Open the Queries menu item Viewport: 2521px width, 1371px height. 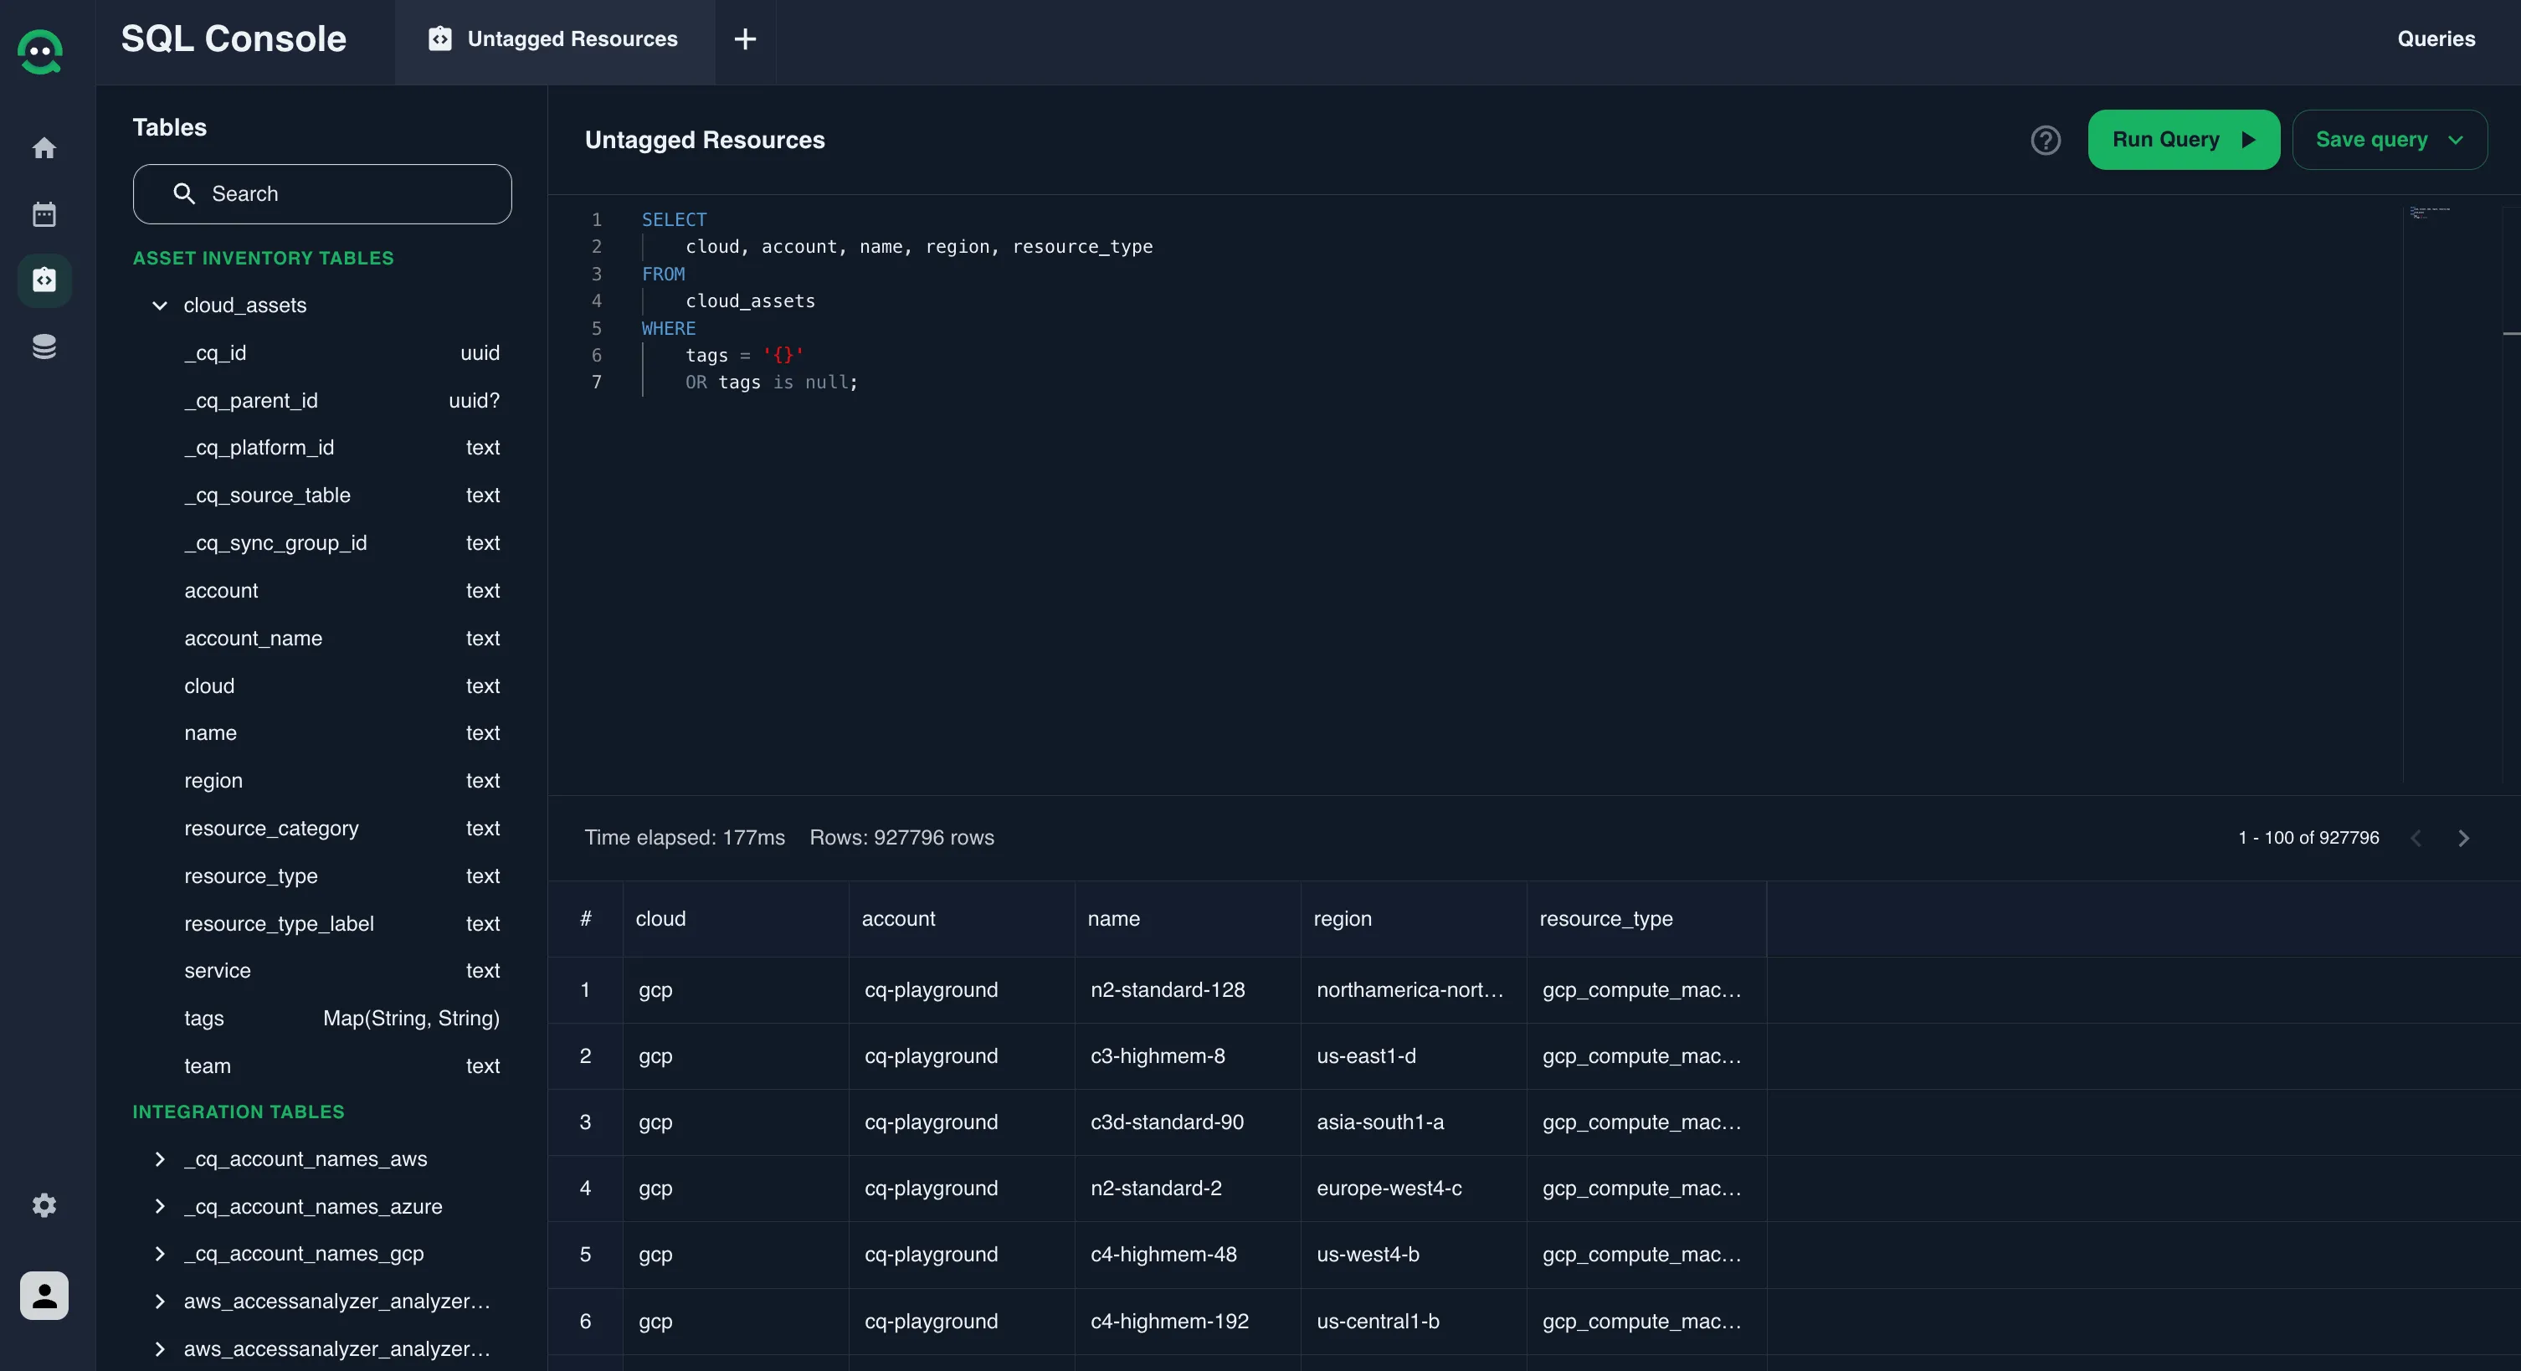[2436, 39]
